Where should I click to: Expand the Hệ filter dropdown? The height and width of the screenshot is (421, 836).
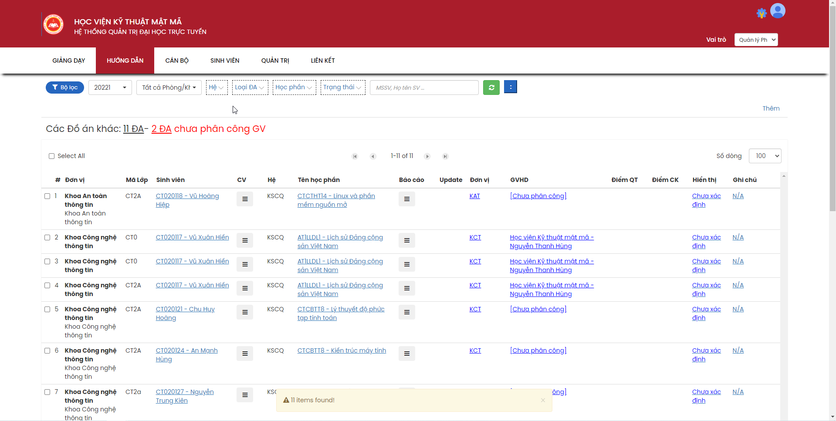tap(217, 88)
